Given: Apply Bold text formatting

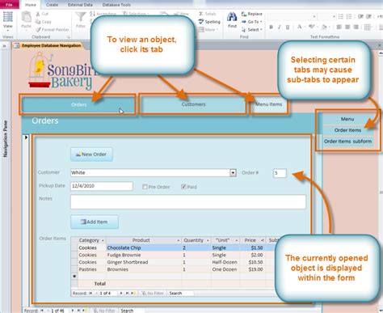Looking at the screenshot, I should pyautogui.click(x=271, y=27).
